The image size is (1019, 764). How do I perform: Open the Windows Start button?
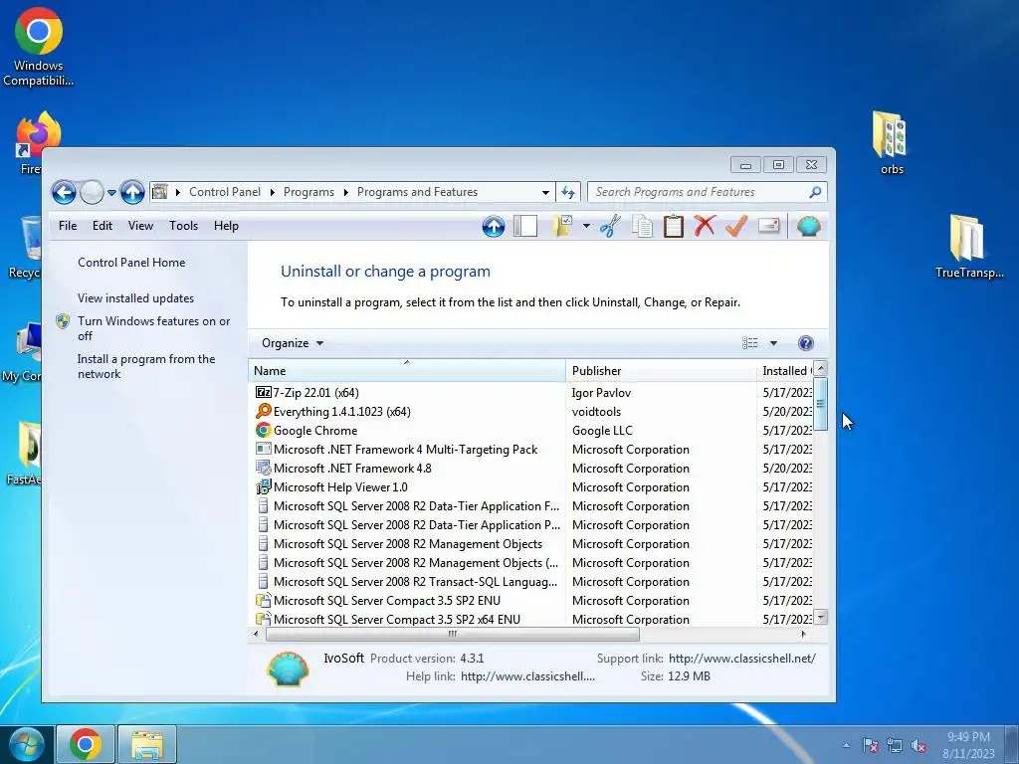tap(27, 744)
